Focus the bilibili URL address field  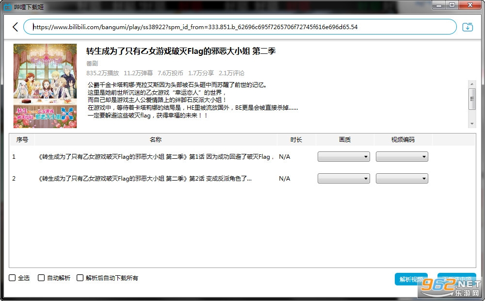[240, 27]
